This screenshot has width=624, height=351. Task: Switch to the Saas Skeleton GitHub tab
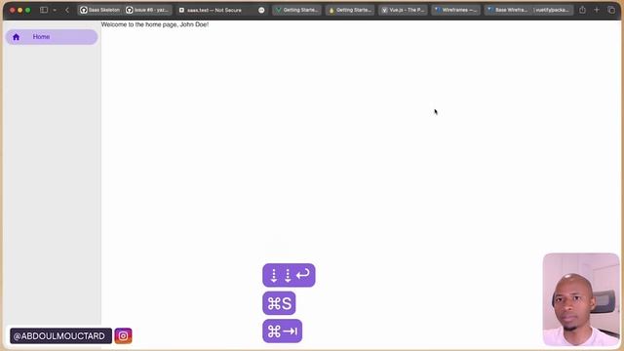click(x=100, y=10)
